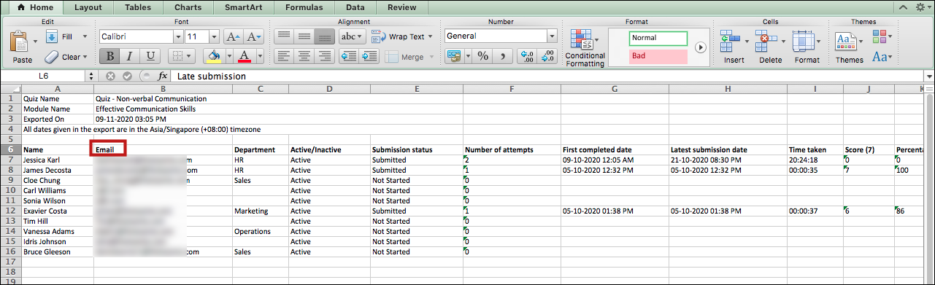Open the SmartArt ribbon tab
Screen dimensions: 935x285
245,7
